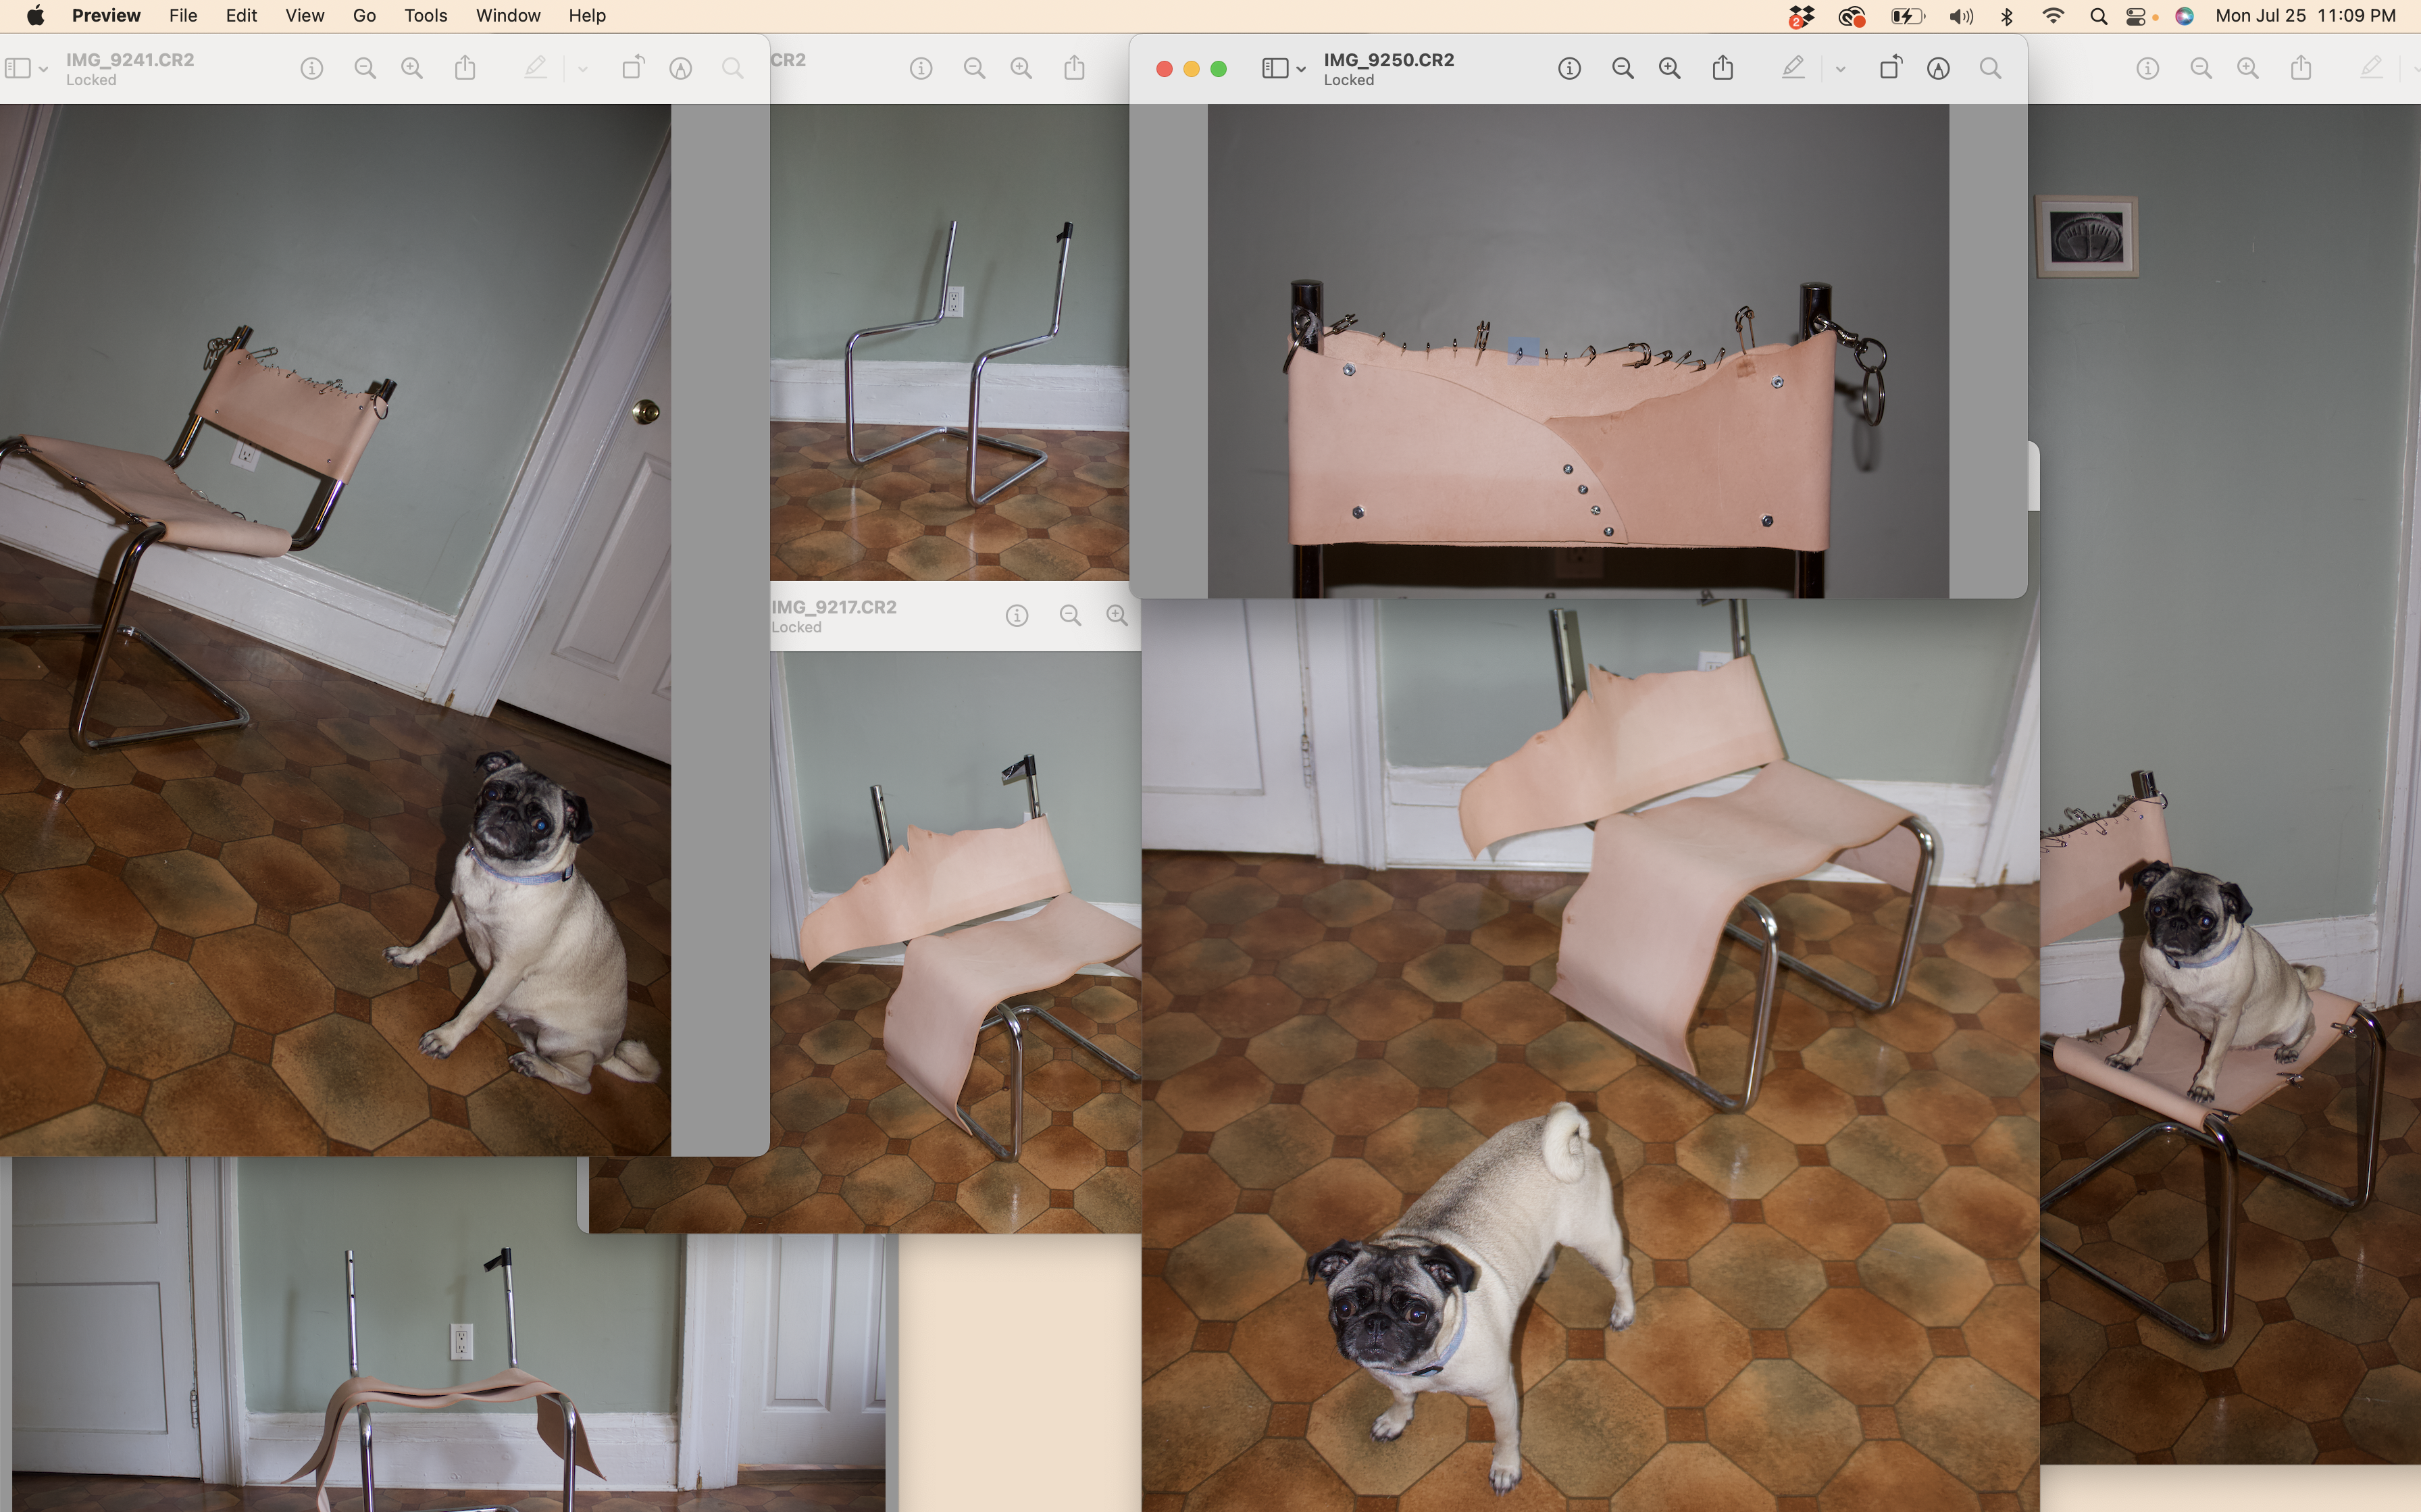Open the View menu in menu bar
The height and width of the screenshot is (1512, 2421).
coord(304,15)
